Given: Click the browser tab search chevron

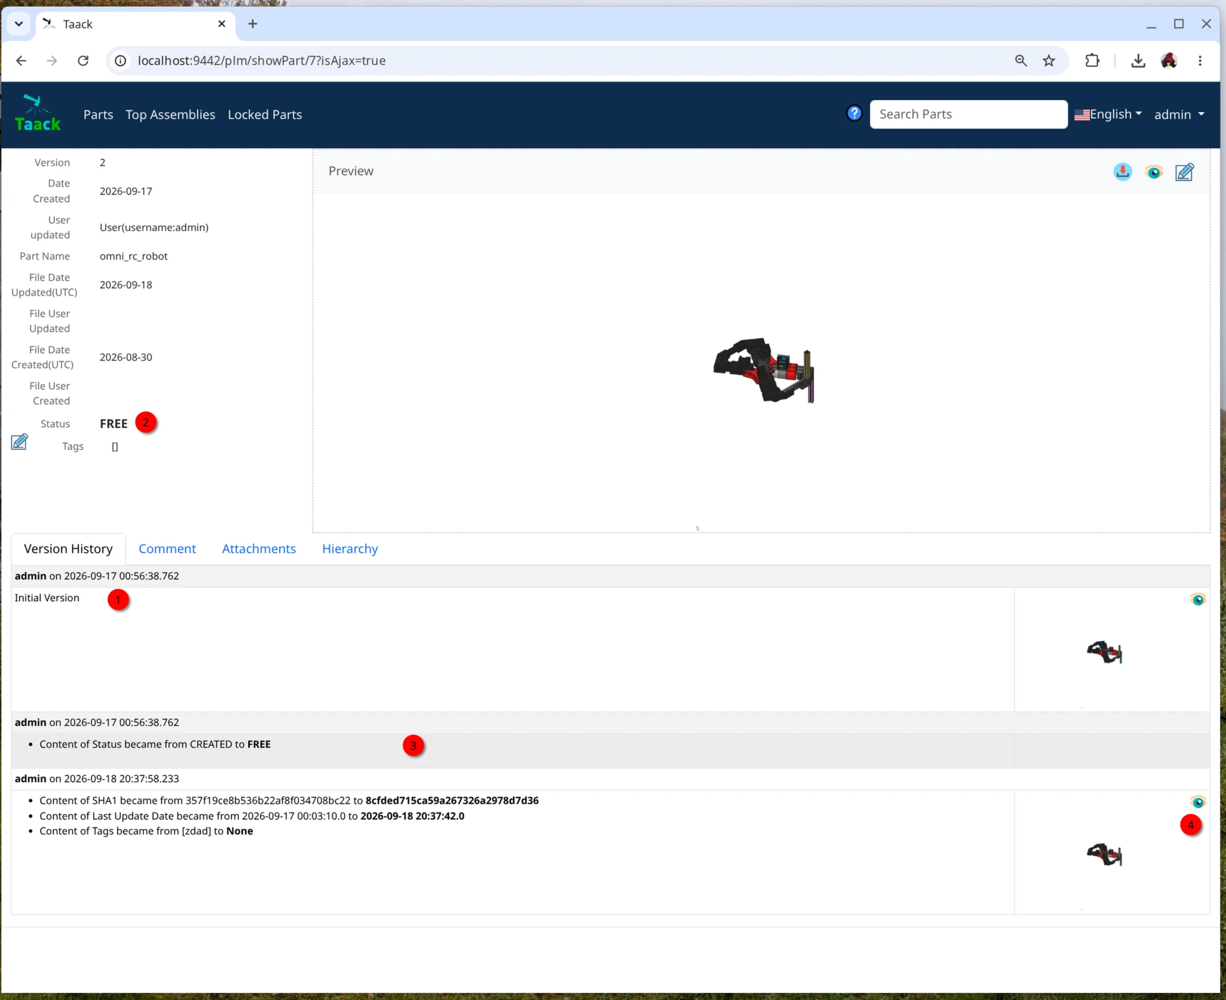Looking at the screenshot, I should tap(18, 24).
